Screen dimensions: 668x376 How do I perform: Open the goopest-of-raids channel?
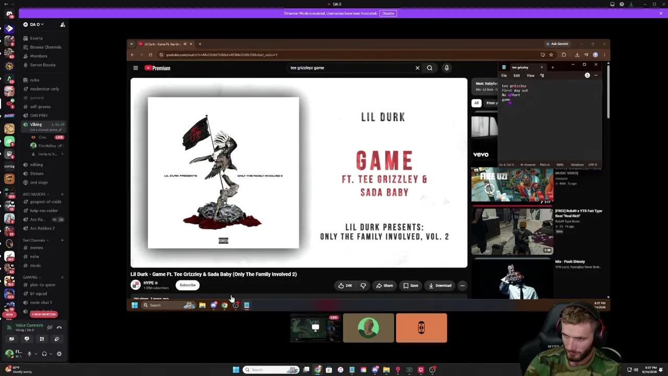pos(45,202)
